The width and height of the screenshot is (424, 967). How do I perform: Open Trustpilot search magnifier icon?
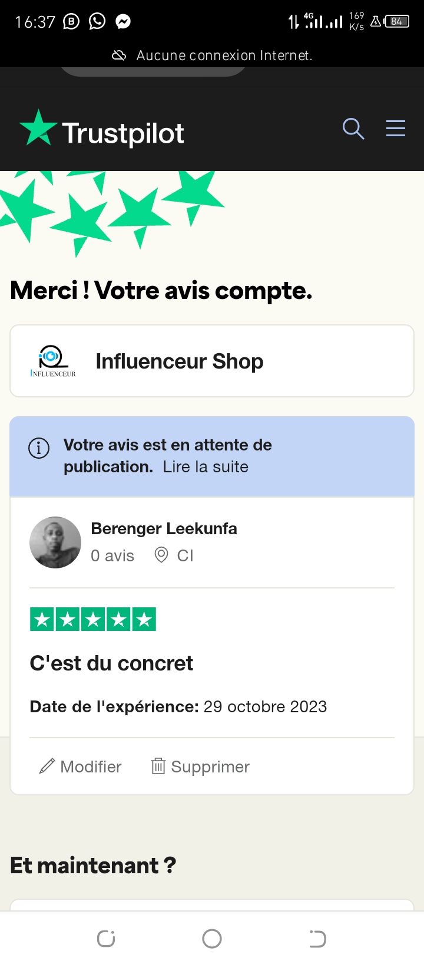pyautogui.click(x=353, y=129)
